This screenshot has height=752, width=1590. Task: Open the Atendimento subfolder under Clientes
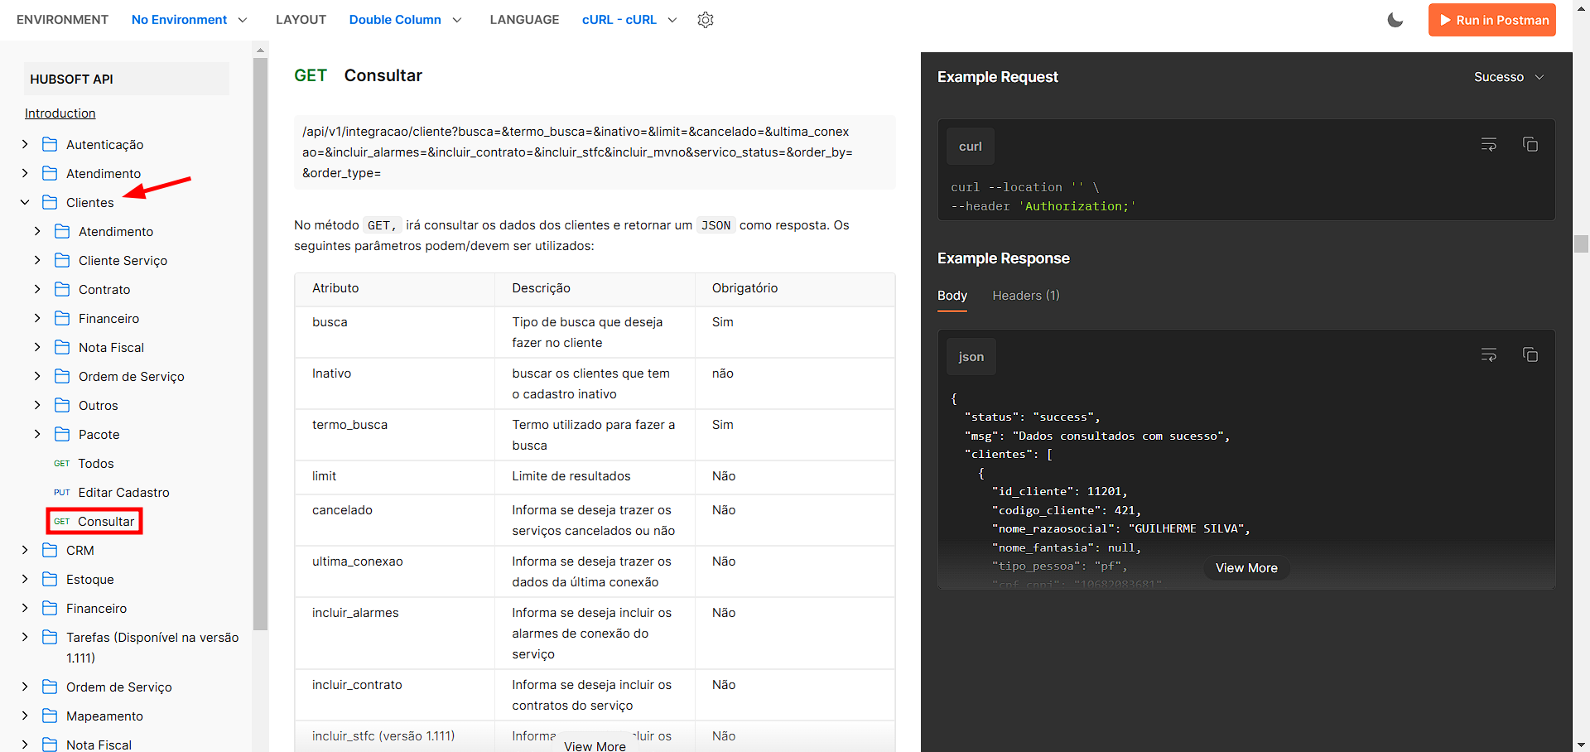pos(116,232)
